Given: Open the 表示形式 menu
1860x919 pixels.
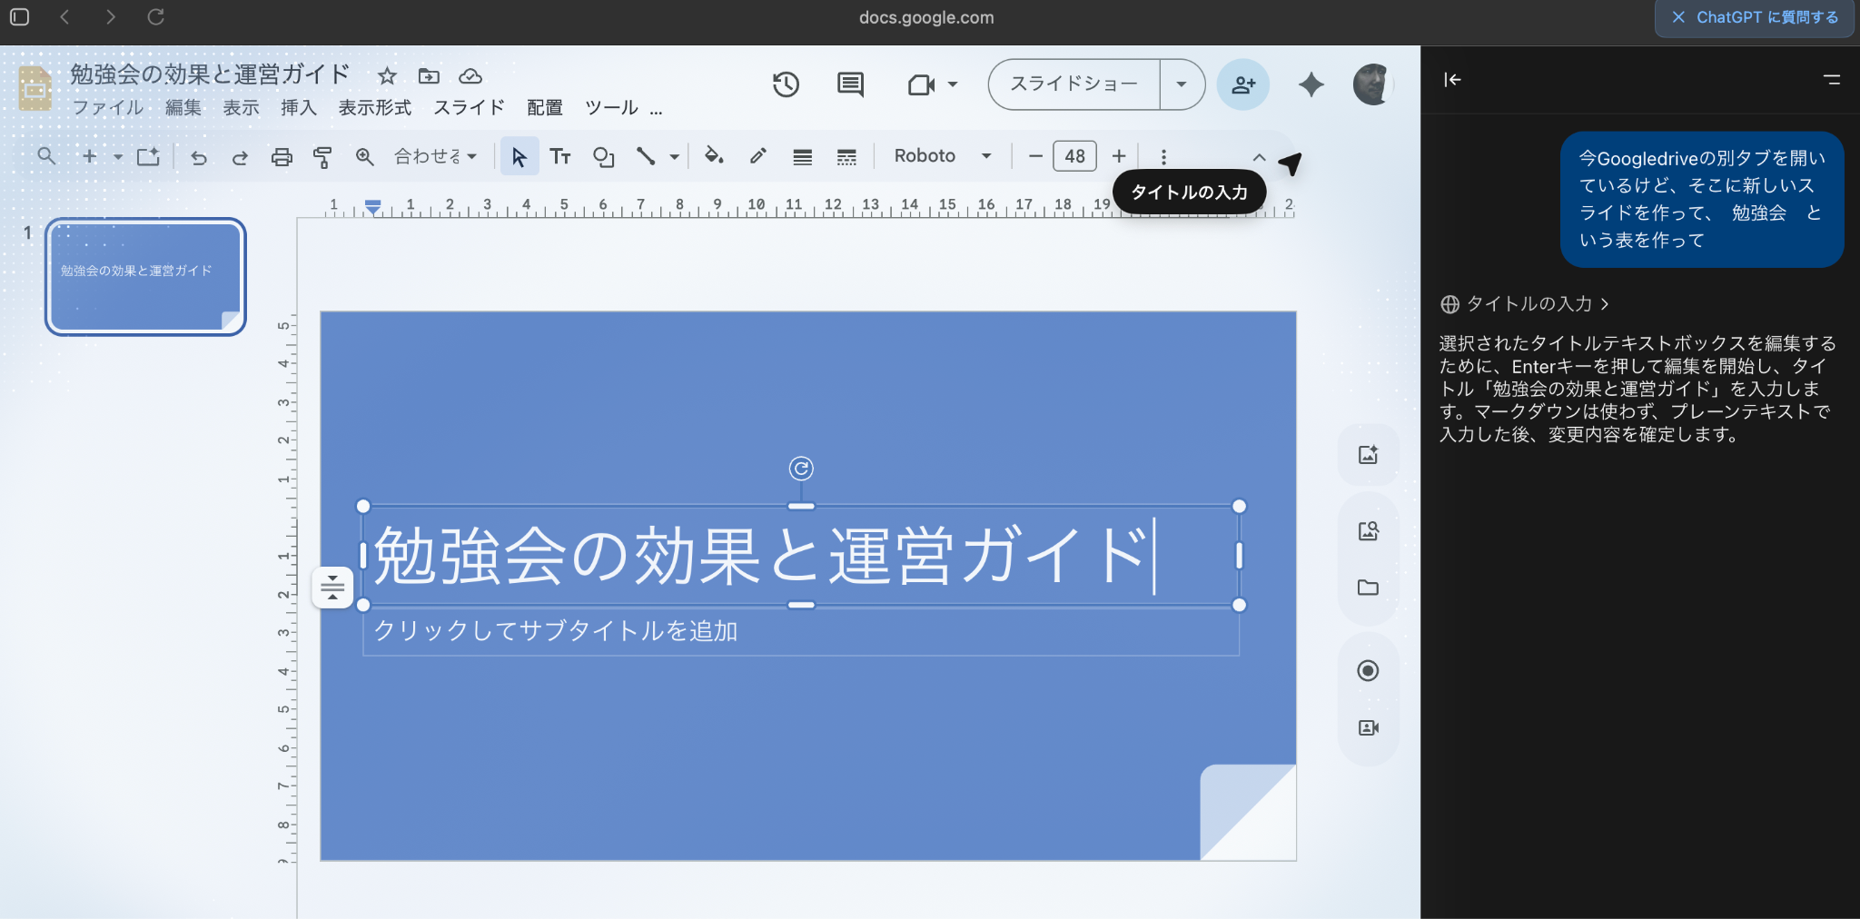Looking at the screenshot, I should (374, 107).
